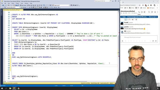Click the Parse query checkmark icon
Image resolution: width=160 pixels, height=90 pixels.
click(29, 7)
